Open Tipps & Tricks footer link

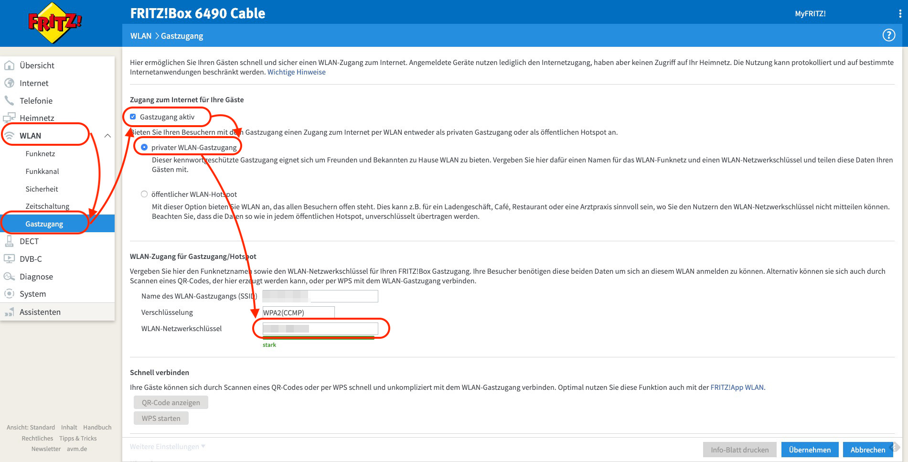[78, 439]
